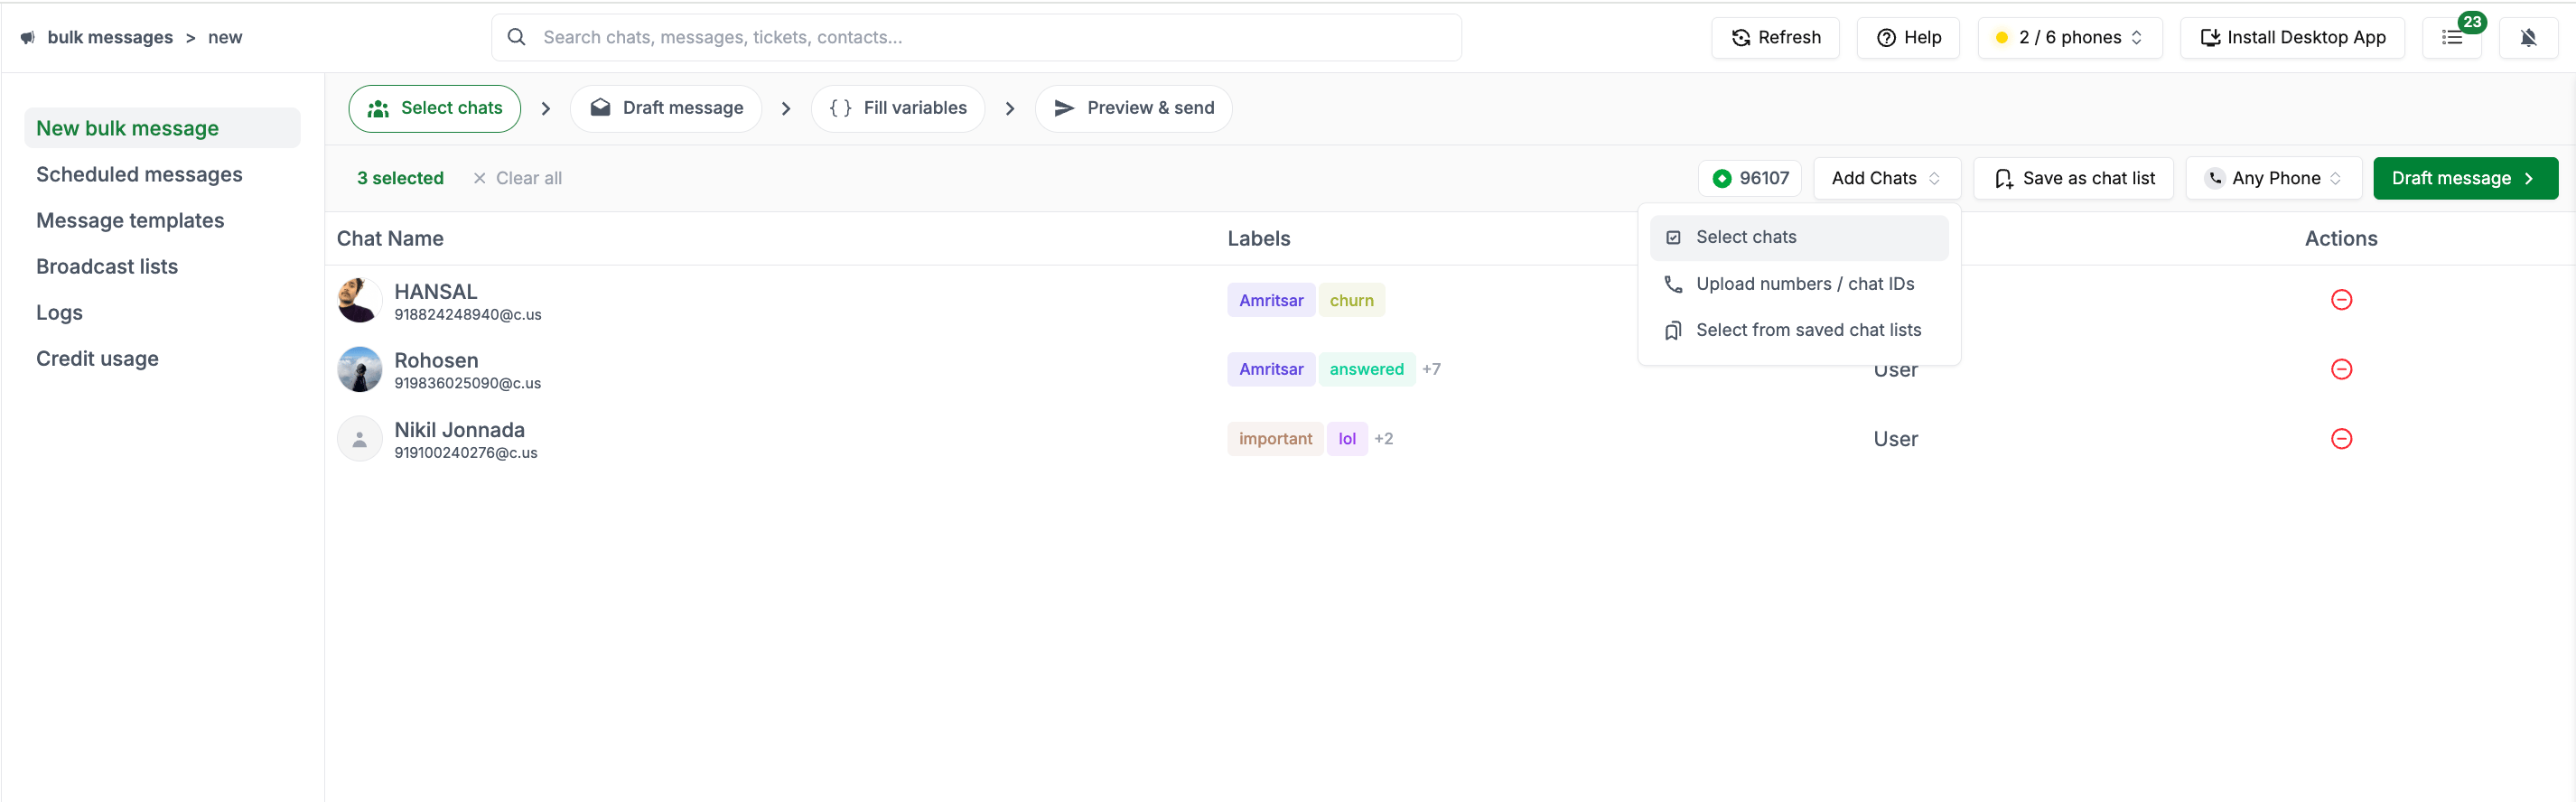Click the Amritsar label on HANSAL row

[1270, 300]
